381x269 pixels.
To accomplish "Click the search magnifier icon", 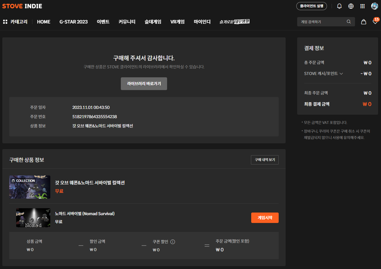I will (x=349, y=22).
